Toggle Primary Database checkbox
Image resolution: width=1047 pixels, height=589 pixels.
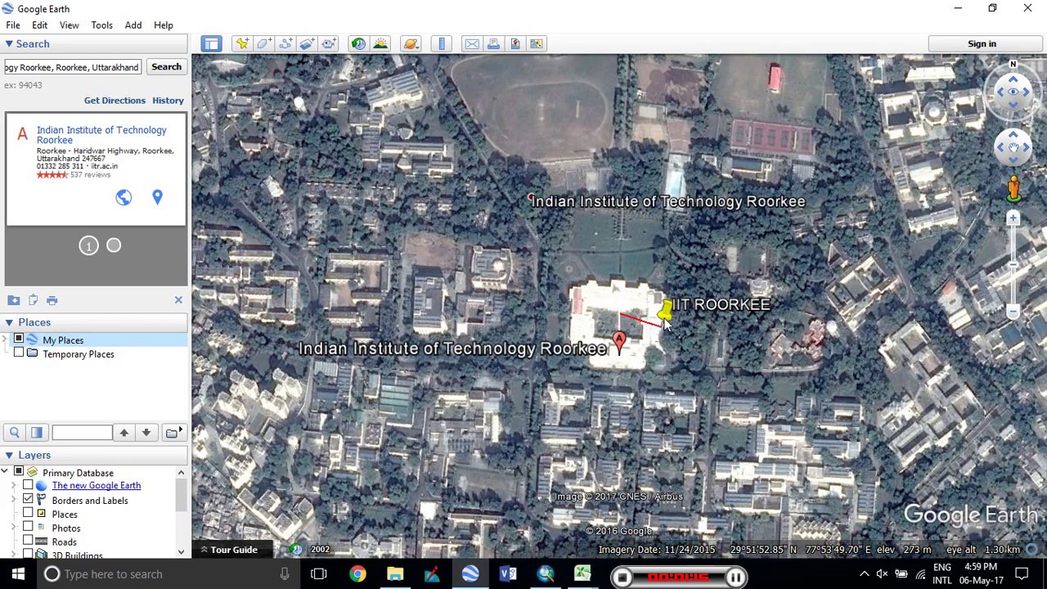(x=19, y=472)
